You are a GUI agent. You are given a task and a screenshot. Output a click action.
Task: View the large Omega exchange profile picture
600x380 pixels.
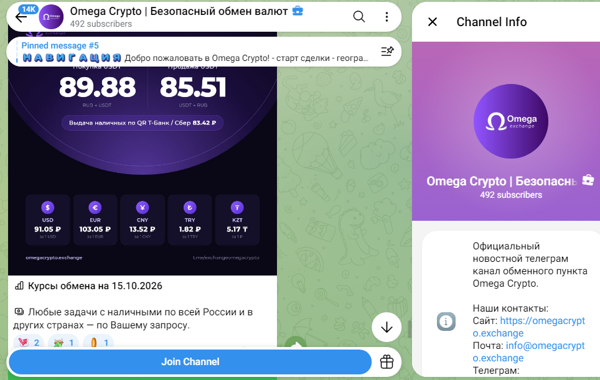[x=510, y=121]
